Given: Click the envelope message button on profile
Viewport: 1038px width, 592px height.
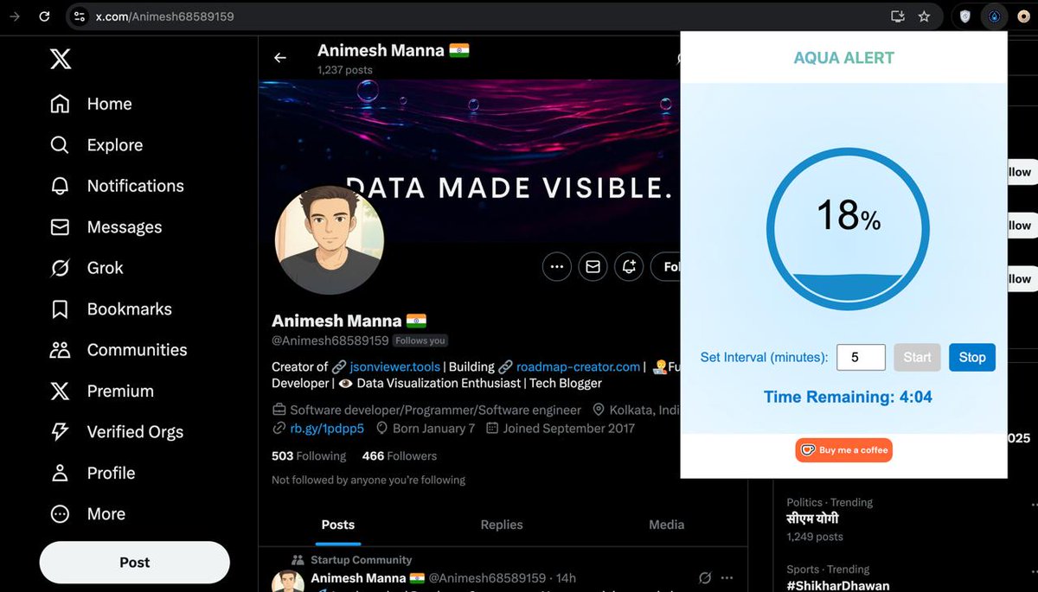Looking at the screenshot, I should [x=593, y=267].
